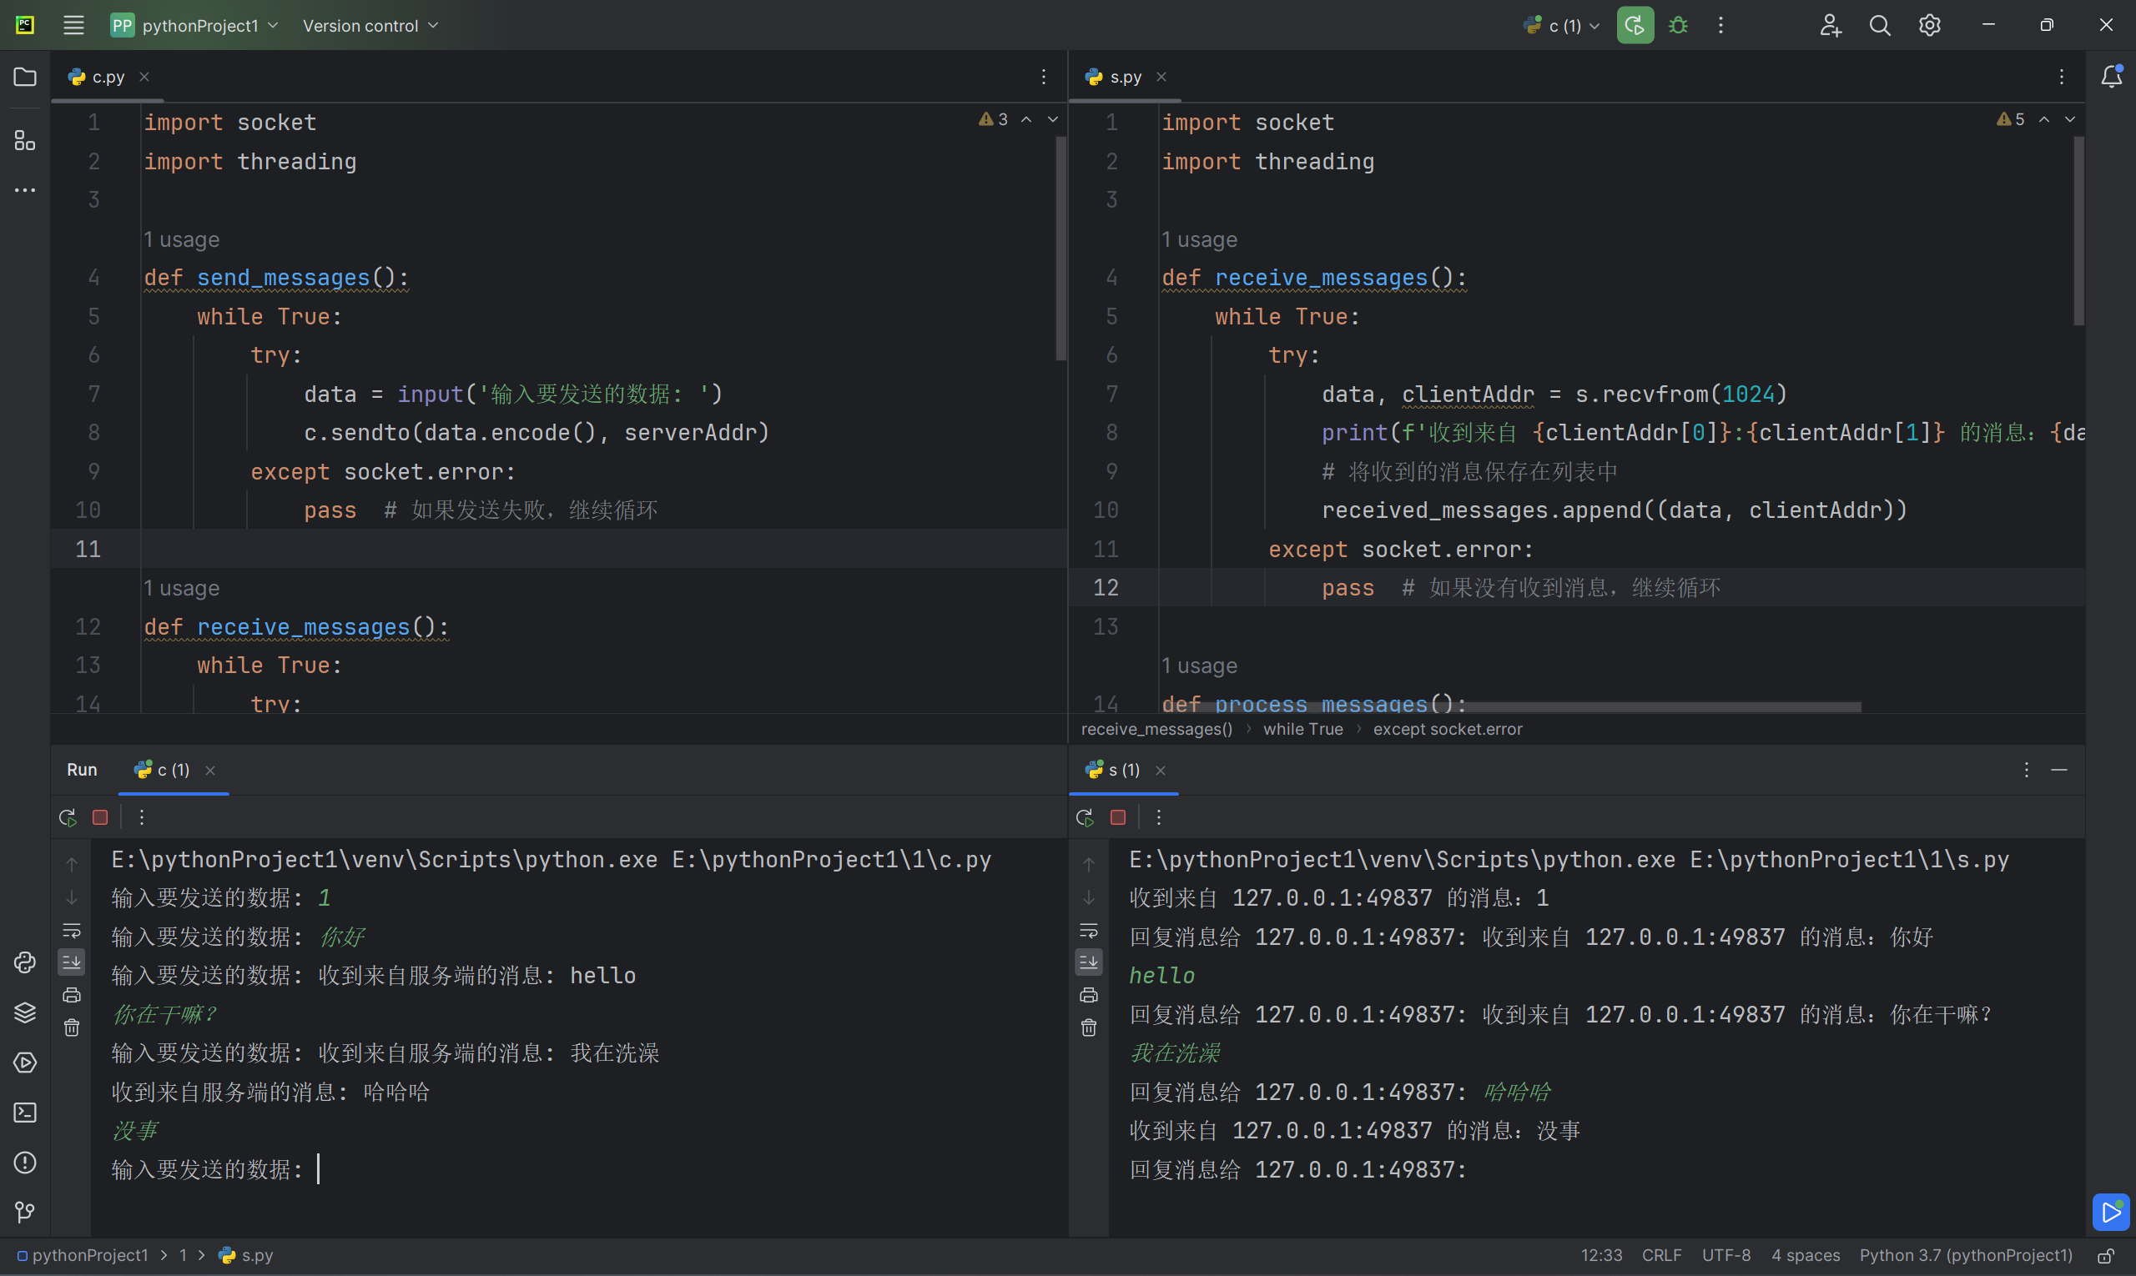The height and width of the screenshot is (1276, 2136).
Task: Open CRLF line separator selector
Action: click(1661, 1255)
